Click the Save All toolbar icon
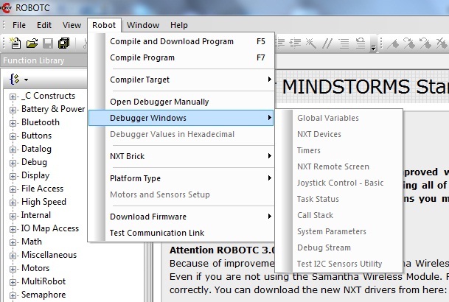Viewport: 449px width, 302px height. coord(63,43)
